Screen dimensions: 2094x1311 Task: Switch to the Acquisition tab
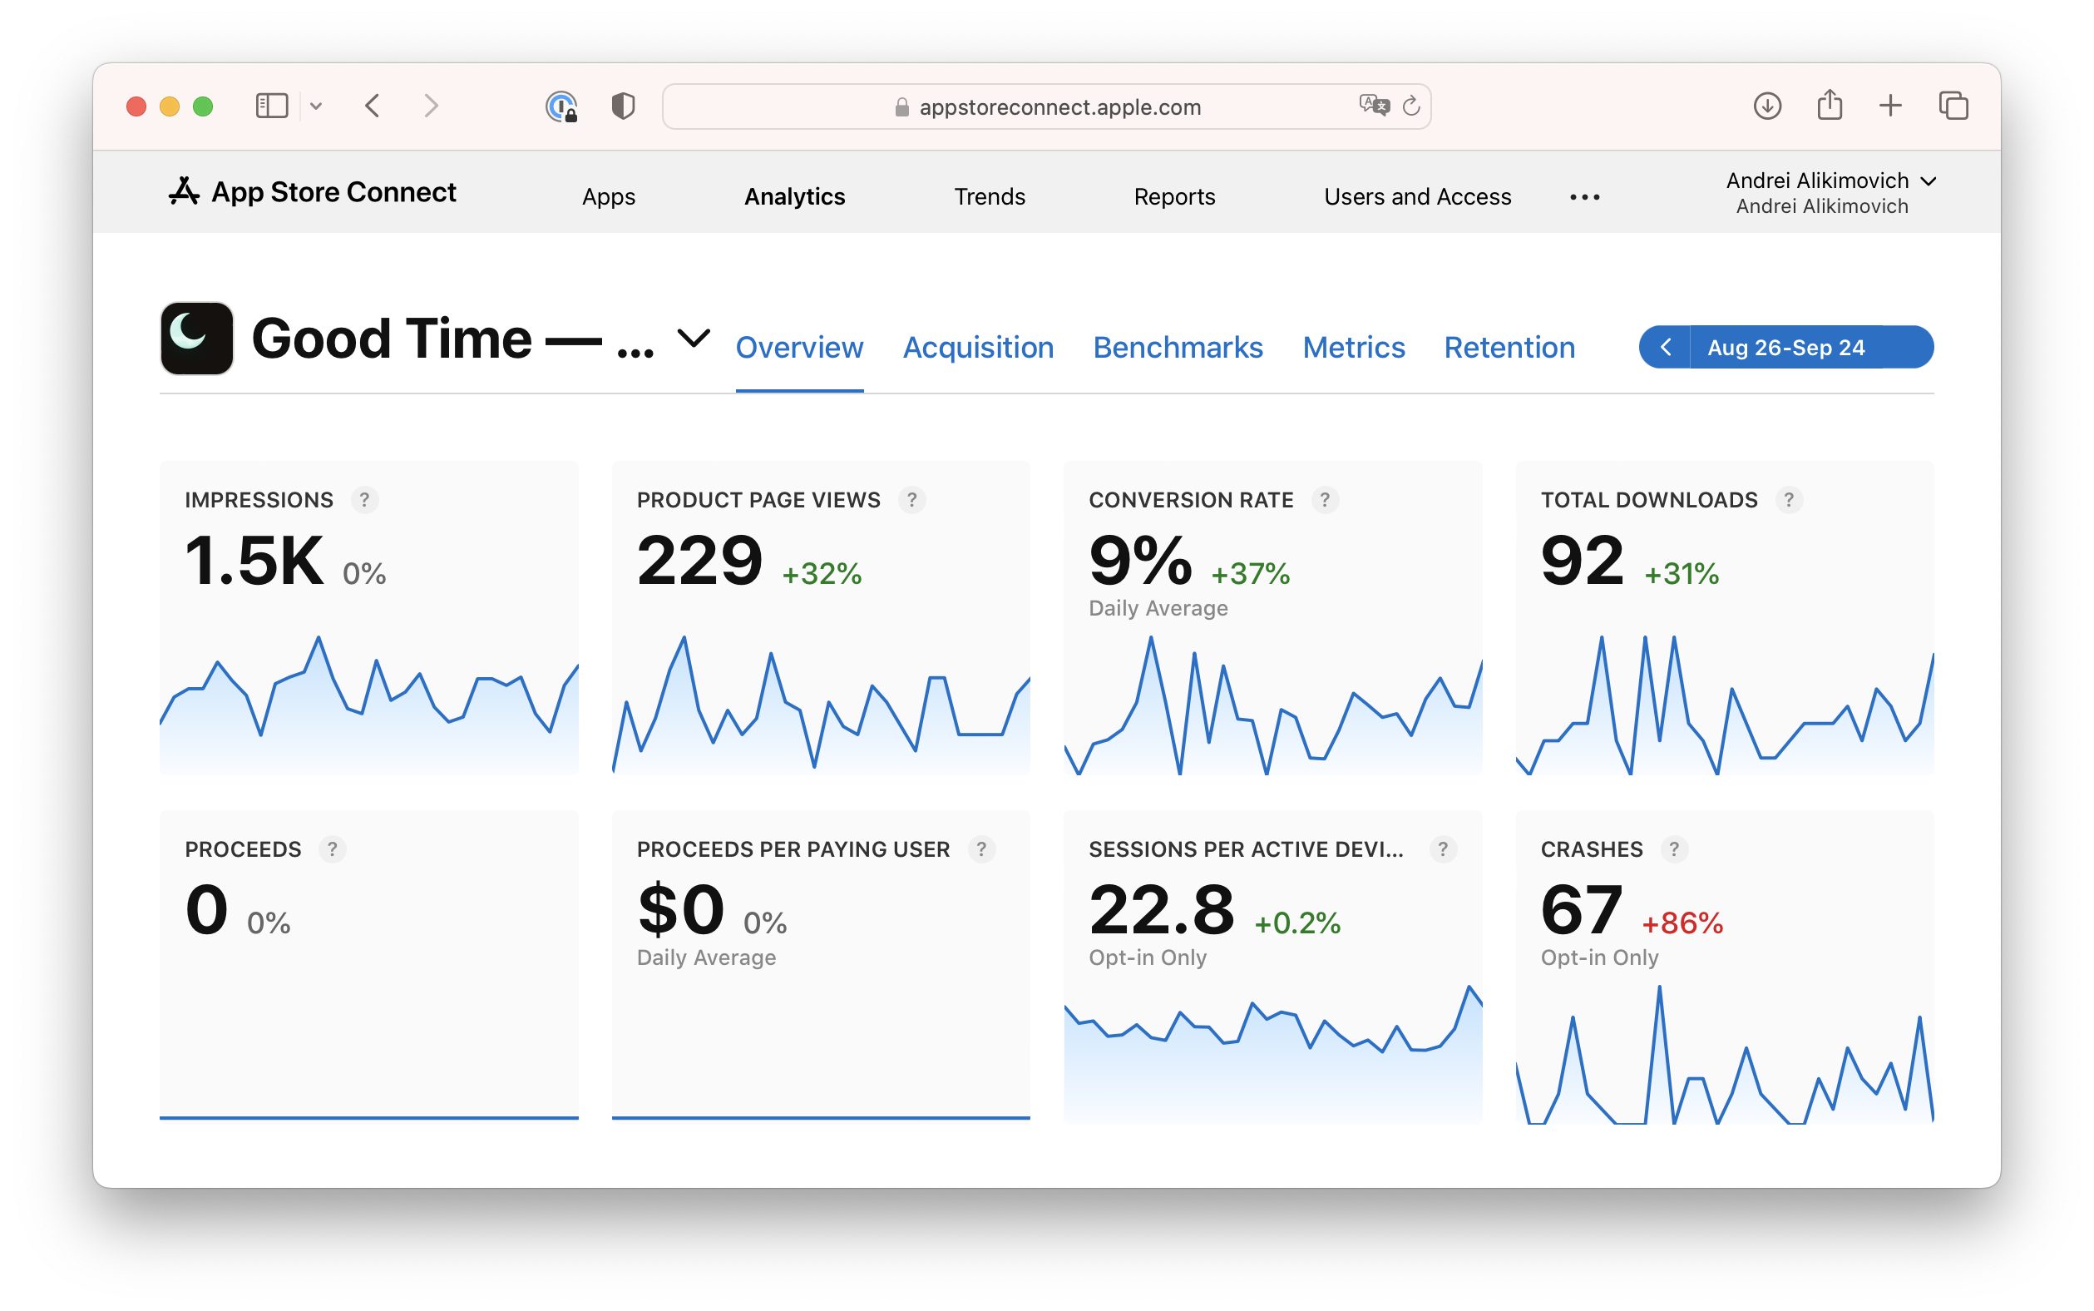pyautogui.click(x=978, y=348)
